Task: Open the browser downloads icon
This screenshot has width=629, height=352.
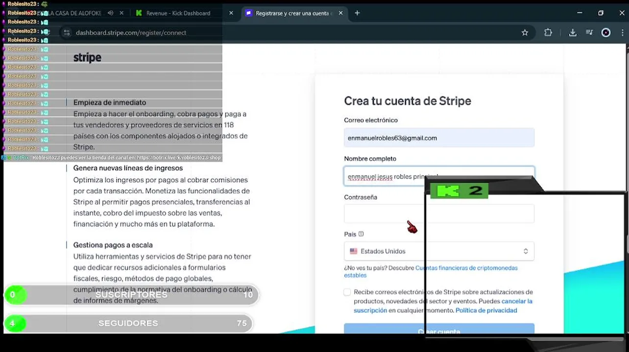Action: click(572, 33)
